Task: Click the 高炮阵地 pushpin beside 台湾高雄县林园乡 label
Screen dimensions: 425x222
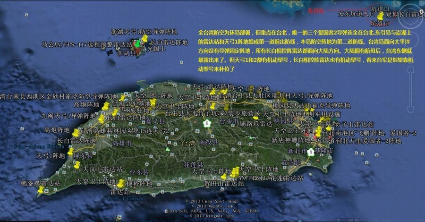Action: click(76, 133)
